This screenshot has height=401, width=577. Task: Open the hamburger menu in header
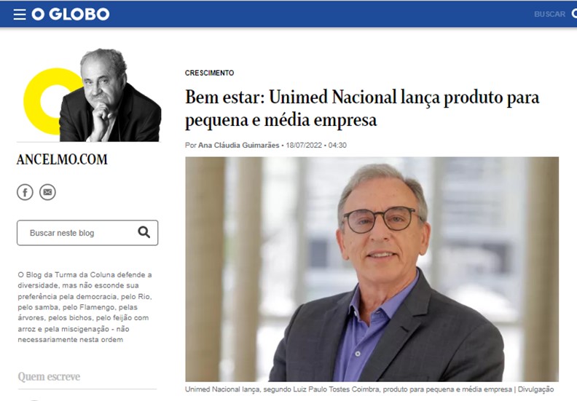[20, 15]
